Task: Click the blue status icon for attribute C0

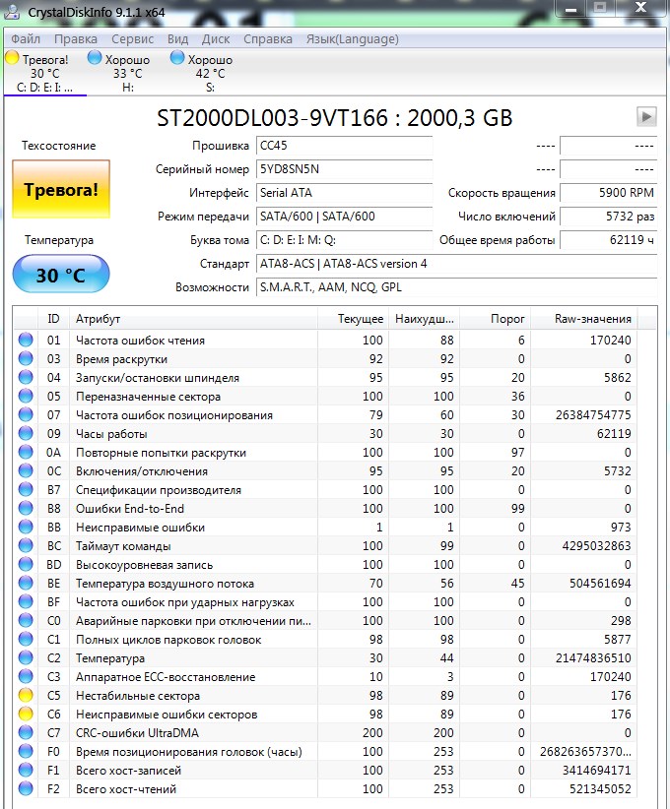Action: [26, 620]
